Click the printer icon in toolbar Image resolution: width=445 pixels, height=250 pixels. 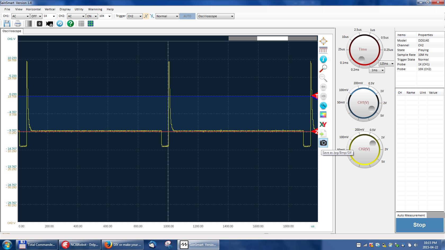coord(18,24)
